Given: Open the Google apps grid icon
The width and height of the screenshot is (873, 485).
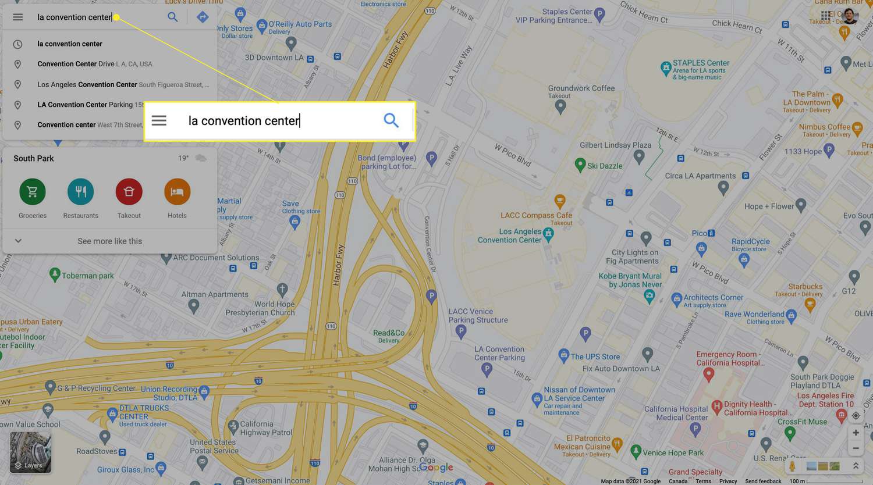Looking at the screenshot, I should [x=826, y=15].
